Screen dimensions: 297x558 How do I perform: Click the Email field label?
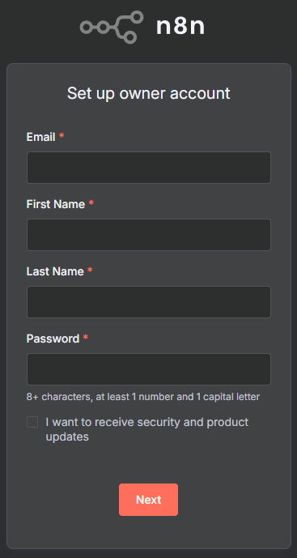[x=41, y=137]
